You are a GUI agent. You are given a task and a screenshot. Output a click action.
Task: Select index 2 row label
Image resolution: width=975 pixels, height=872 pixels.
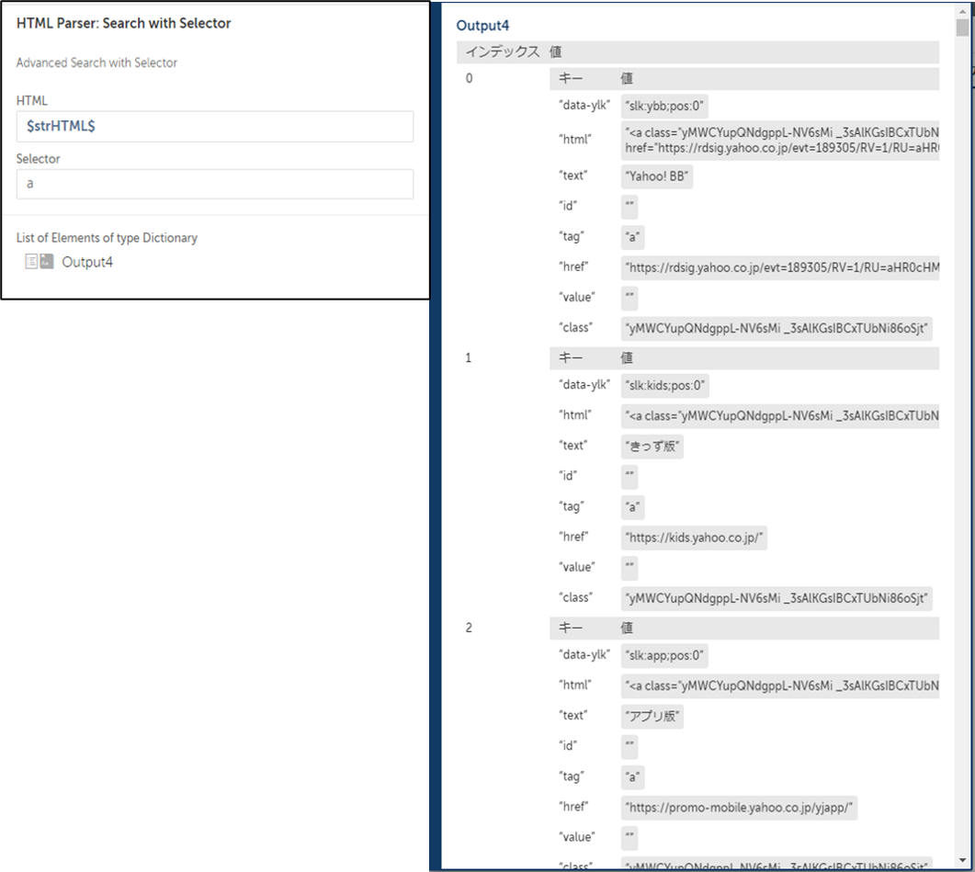pyautogui.click(x=469, y=628)
